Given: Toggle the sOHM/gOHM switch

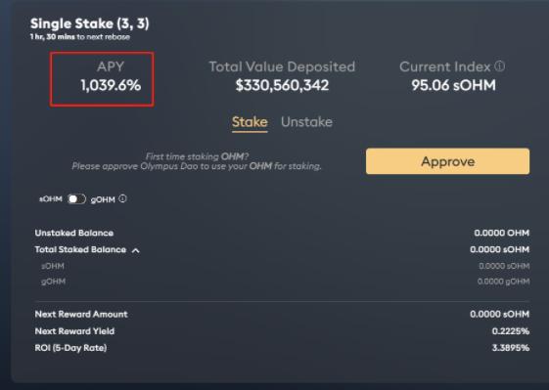Looking at the screenshot, I should [x=76, y=199].
